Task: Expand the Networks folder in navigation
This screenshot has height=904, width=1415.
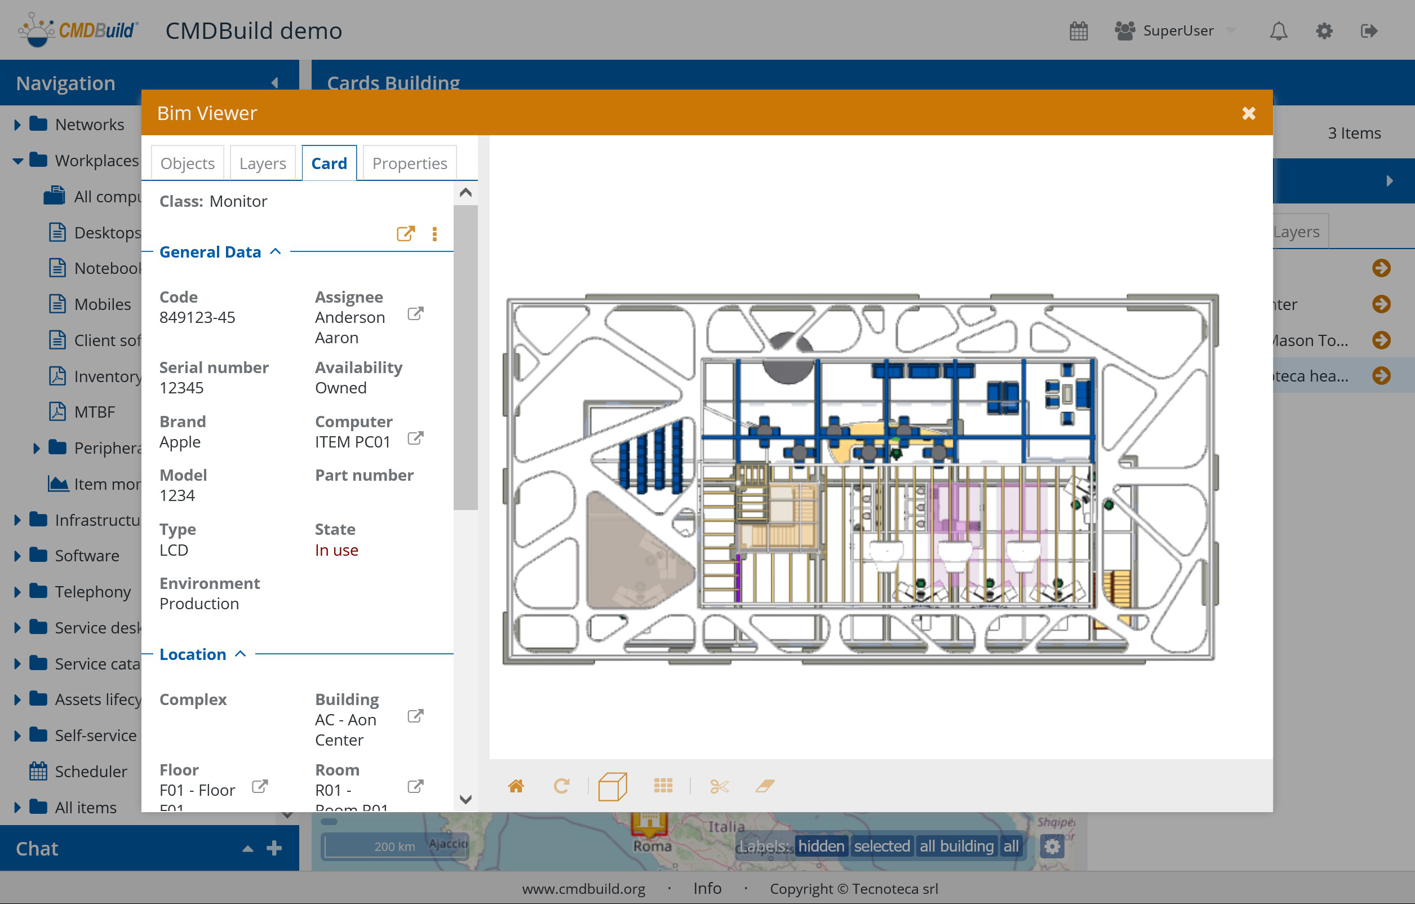Action: click(x=17, y=125)
